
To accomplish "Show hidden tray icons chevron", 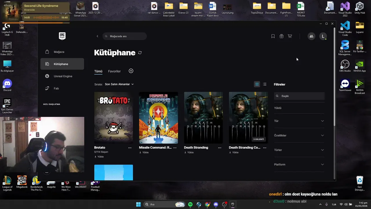I will [320, 204].
